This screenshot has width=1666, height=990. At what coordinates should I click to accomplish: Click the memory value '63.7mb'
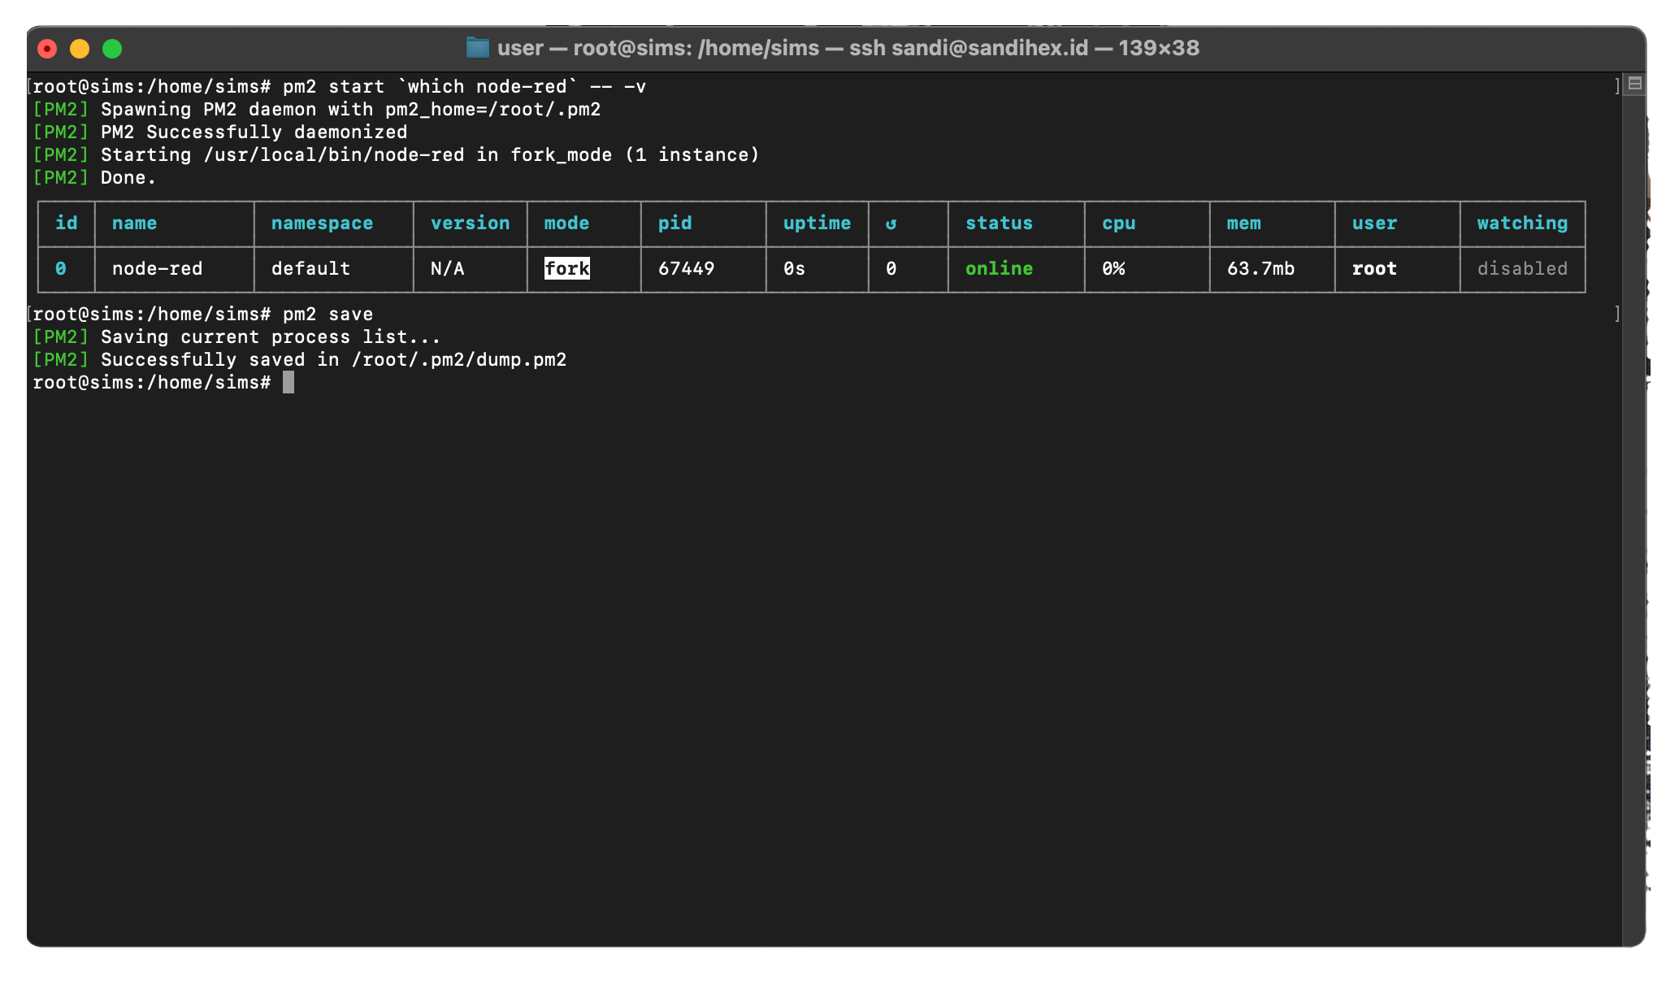[1260, 268]
